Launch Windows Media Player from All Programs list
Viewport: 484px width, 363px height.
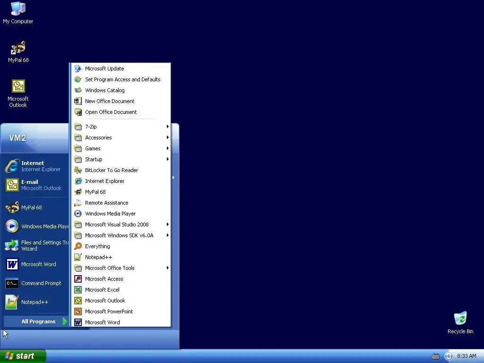[x=121, y=214]
